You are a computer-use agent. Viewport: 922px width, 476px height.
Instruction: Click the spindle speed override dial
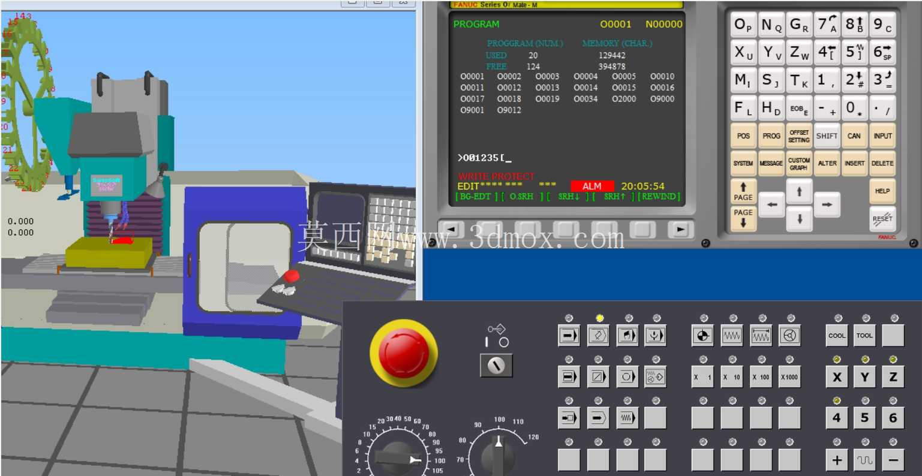click(498, 457)
